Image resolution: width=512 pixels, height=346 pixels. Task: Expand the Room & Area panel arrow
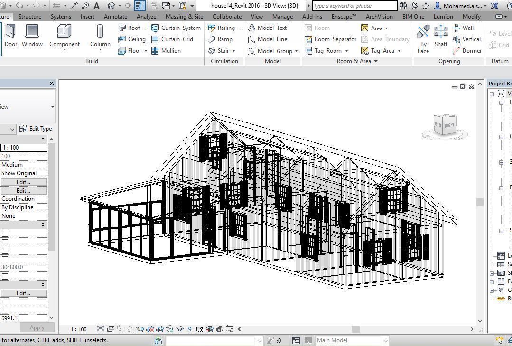point(376,61)
